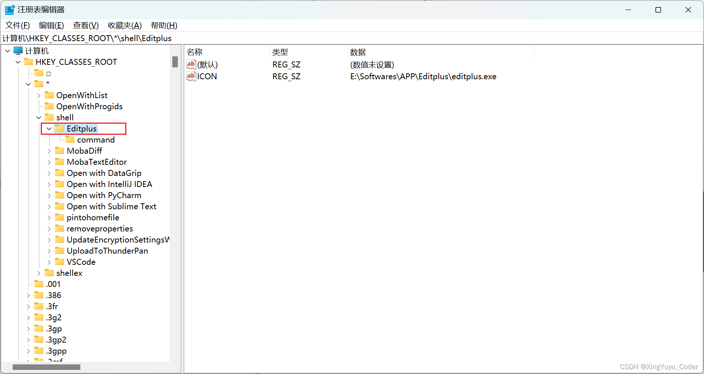Expand the Open with IntelliJ IDEA key

[x=49, y=184]
